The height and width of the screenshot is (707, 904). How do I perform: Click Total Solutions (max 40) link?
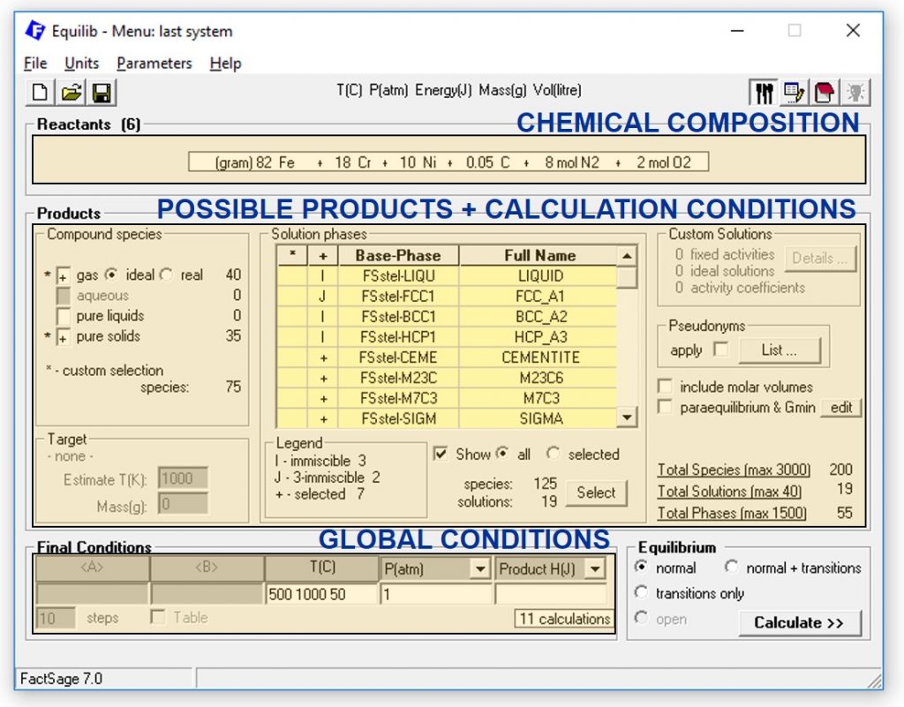pos(729,492)
